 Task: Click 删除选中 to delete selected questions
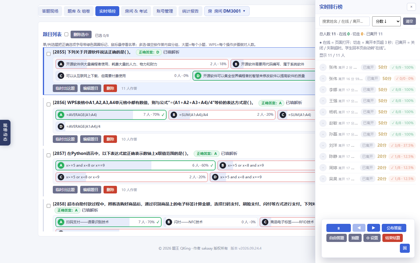81,34
